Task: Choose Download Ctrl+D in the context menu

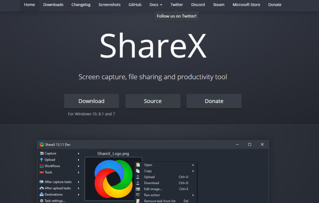Action: coord(166,183)
